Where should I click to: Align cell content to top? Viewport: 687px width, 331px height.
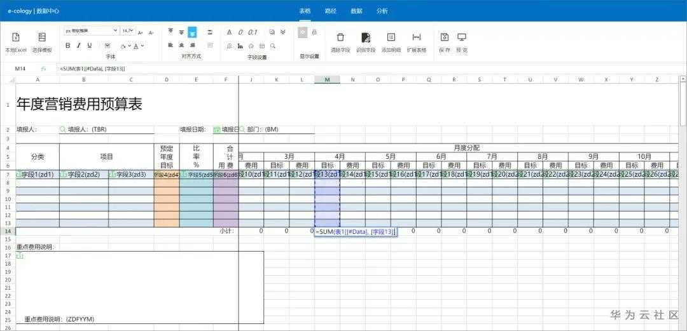[170, 32]
